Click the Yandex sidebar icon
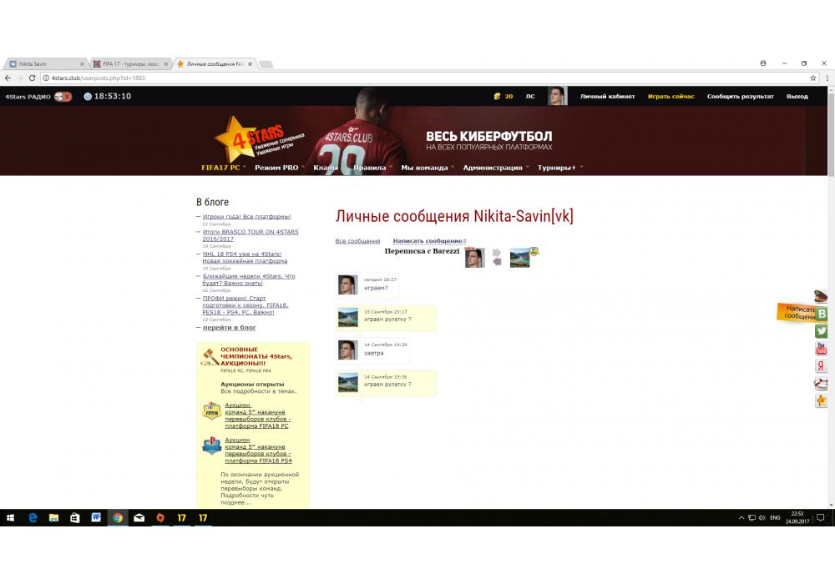This screenshot has height=584, width=835. click(822, 366)
